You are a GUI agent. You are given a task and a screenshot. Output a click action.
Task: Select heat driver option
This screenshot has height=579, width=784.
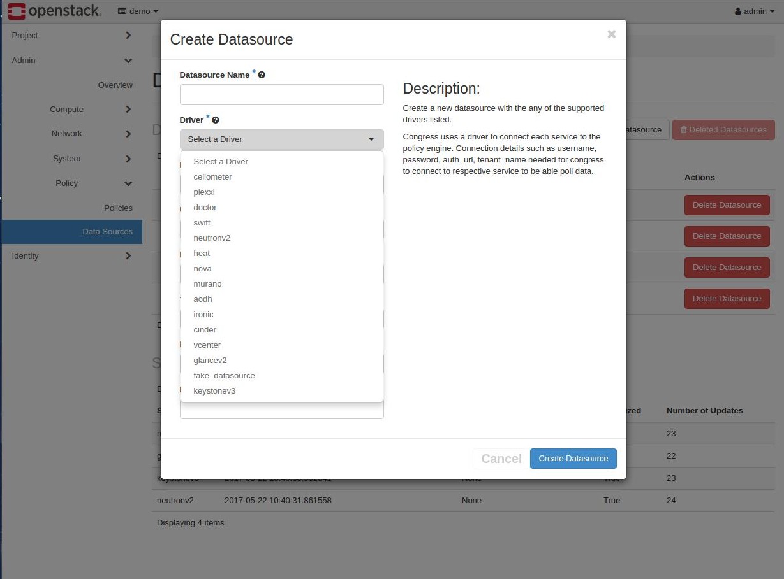pos(281,254)
